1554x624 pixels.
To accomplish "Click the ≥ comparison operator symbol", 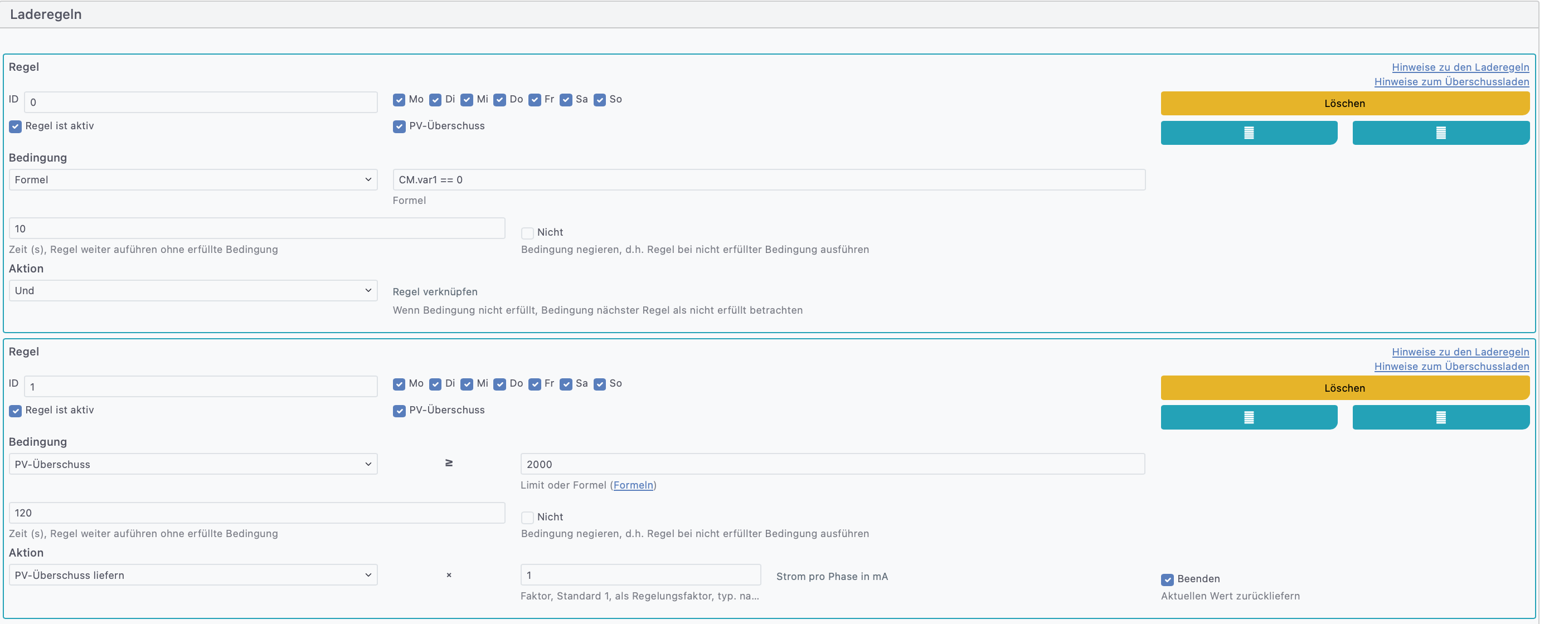I will click(449, 463).
